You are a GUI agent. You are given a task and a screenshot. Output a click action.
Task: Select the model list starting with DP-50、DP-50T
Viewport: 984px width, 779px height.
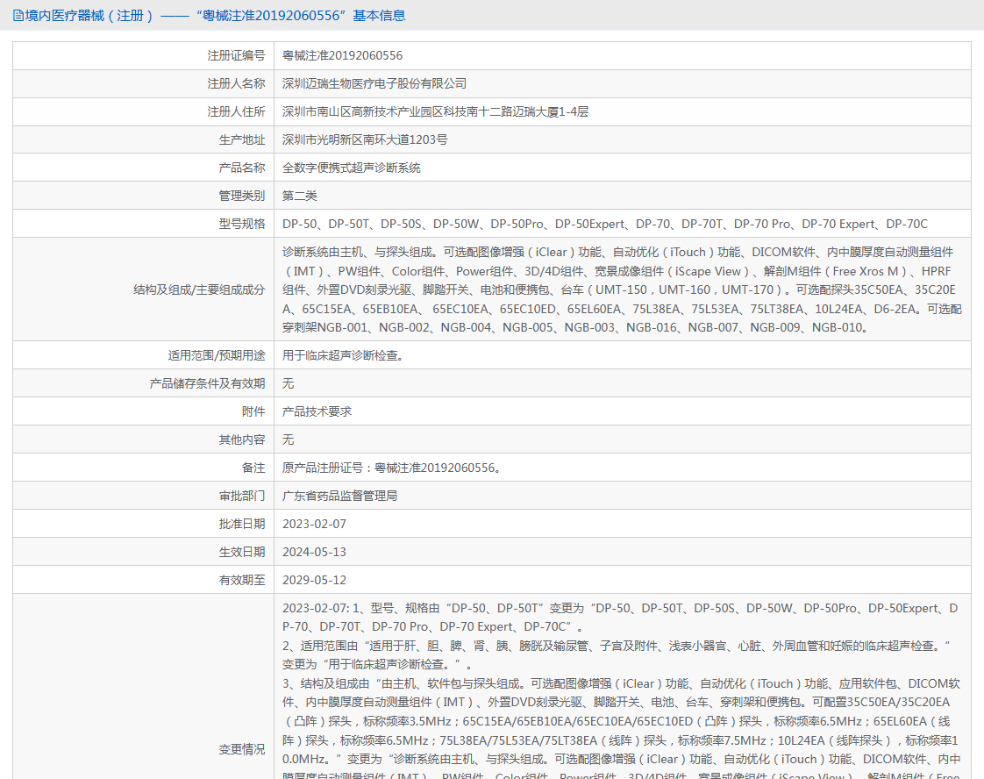605,224
